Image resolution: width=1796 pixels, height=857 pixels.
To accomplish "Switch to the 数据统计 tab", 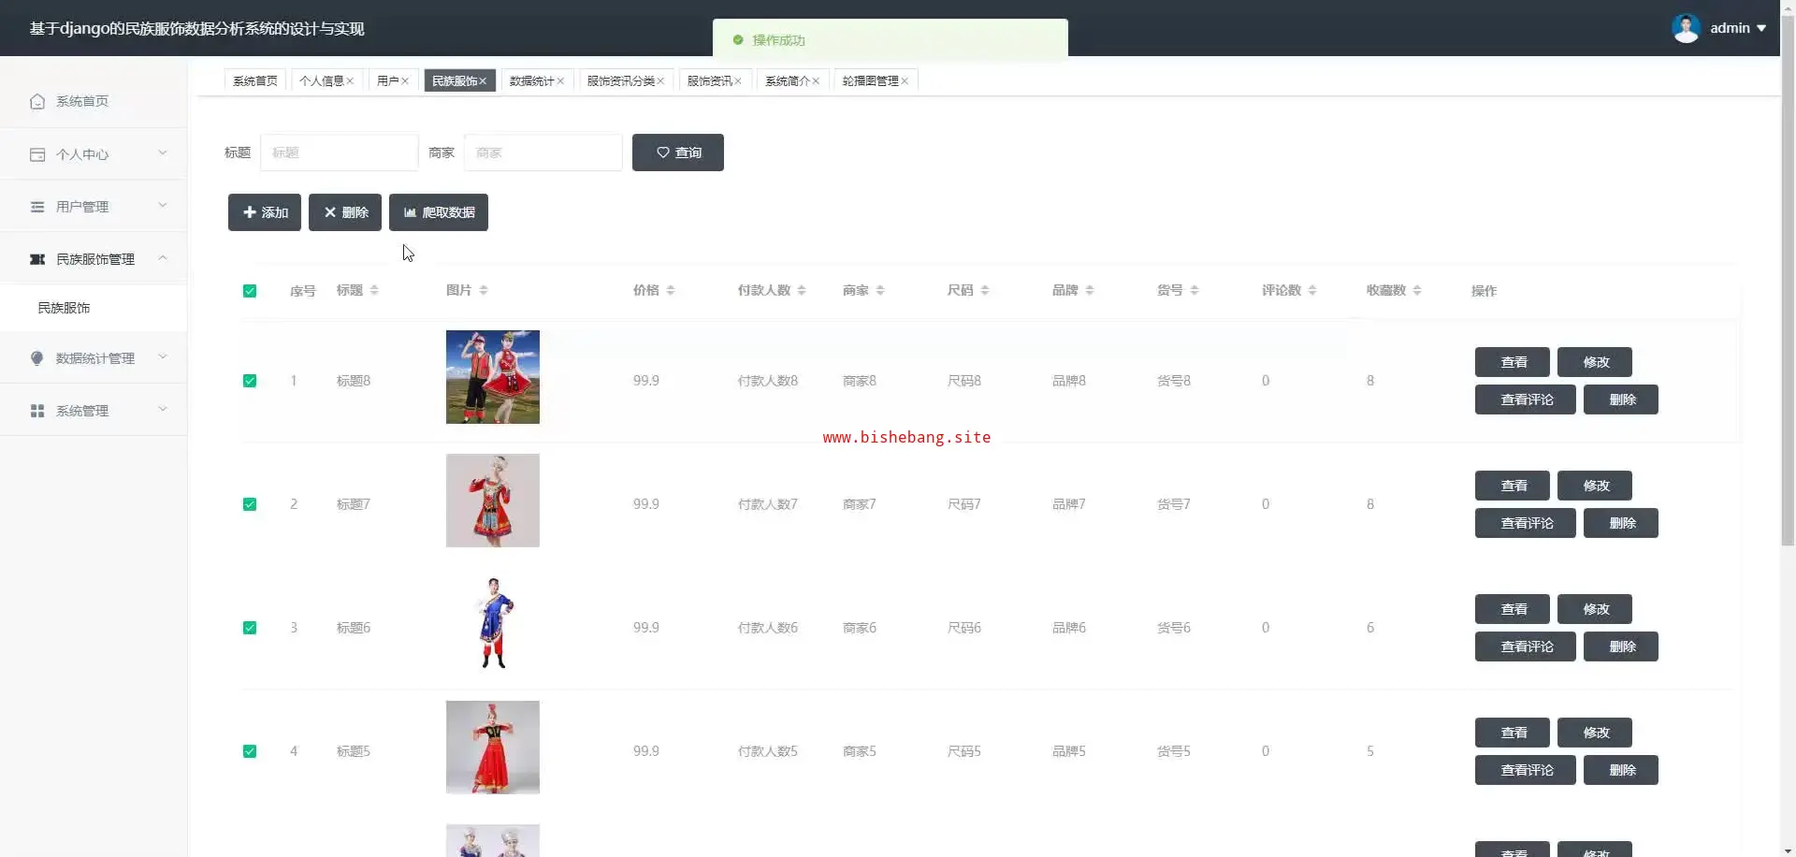I will click(531, 81).
